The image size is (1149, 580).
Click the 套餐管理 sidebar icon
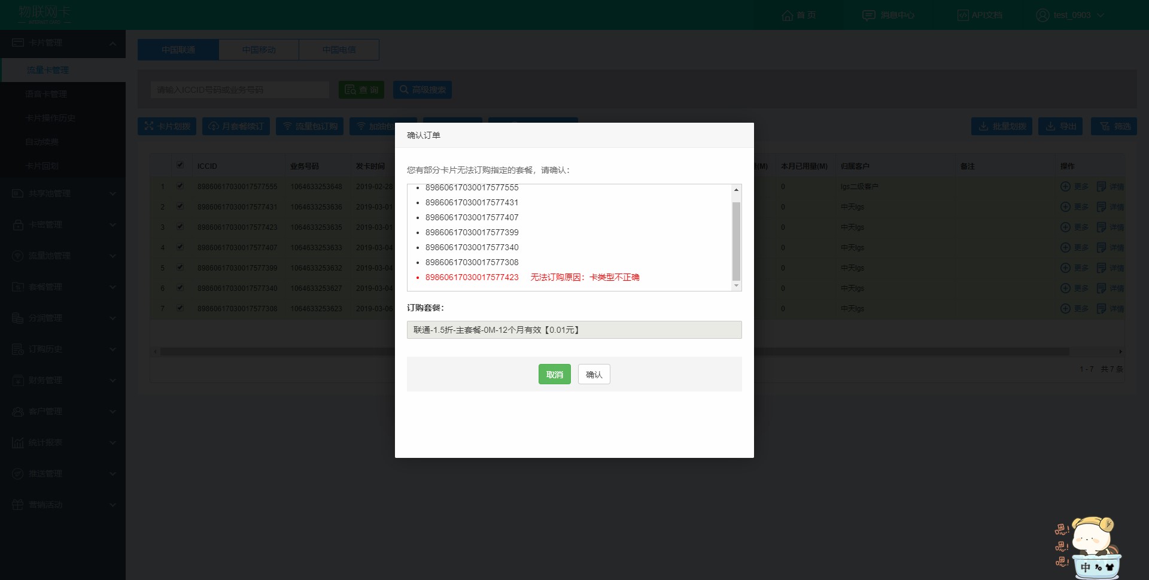pyautogui.click(x=18, y=287)
